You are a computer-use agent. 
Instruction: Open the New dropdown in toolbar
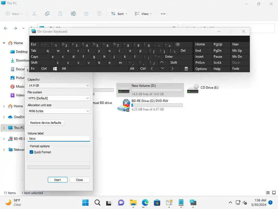(x=14, y=14)
